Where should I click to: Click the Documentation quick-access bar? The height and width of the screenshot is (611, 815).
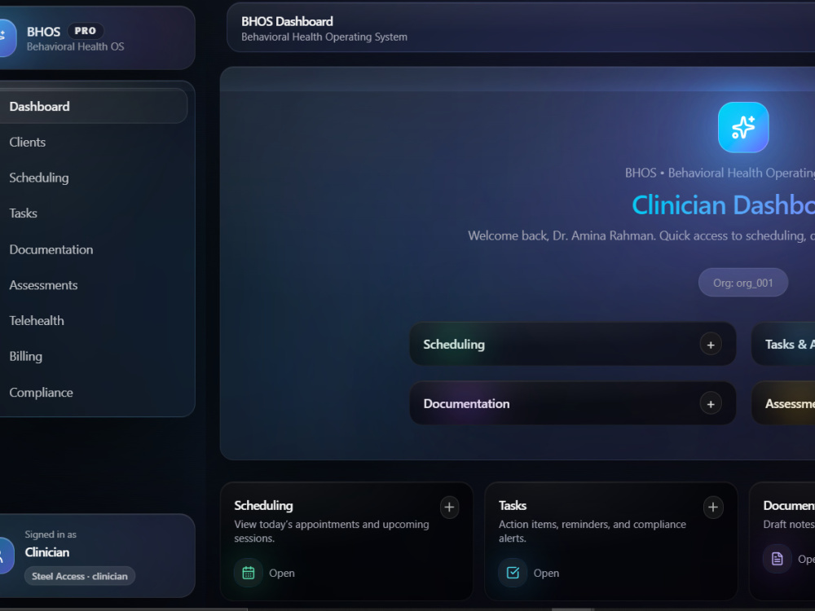tap(572, 404)
